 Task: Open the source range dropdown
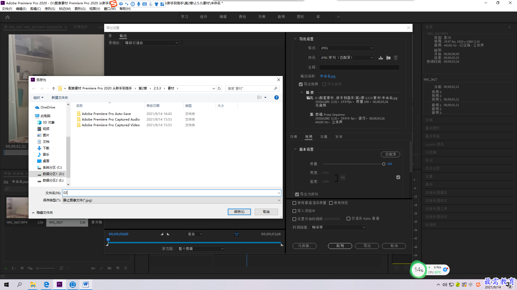click(x=201, y=249)
